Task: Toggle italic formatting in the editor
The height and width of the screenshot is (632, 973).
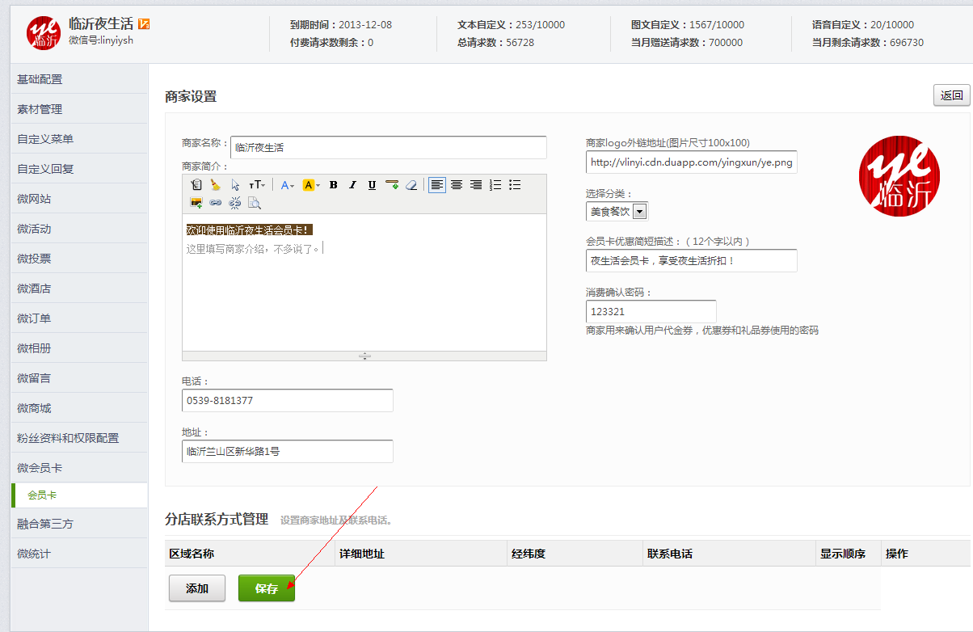Action: tap(352, 185)
